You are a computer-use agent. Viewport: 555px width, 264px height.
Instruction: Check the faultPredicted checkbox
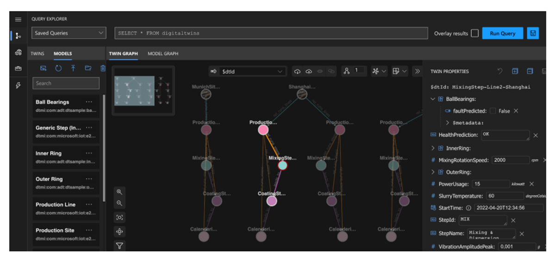click(493, 111)
